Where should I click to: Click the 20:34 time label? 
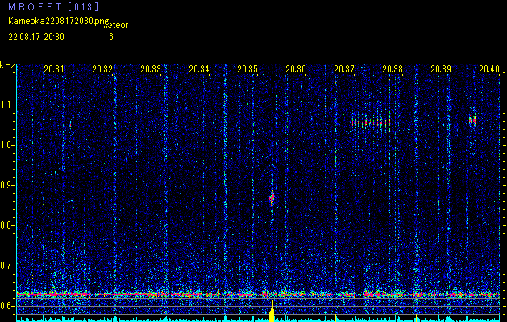tap(199, 68)
